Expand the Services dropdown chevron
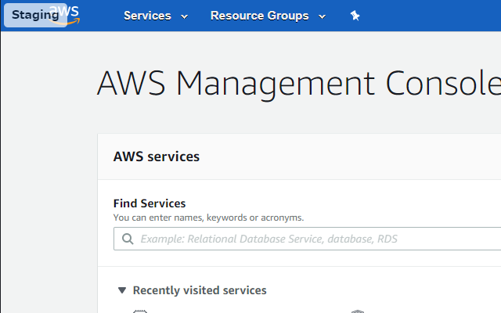Viewport: 501px width, 313px height. point(185,16)
